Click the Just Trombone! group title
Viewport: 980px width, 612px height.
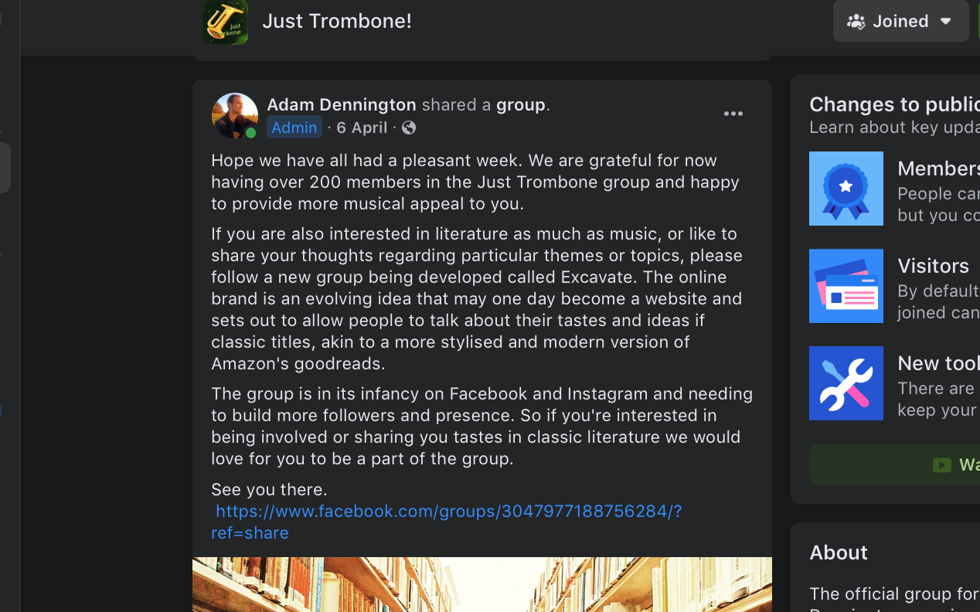pos(337,21)
